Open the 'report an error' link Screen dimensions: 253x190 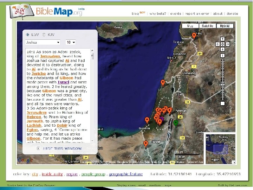coord(197,14)
